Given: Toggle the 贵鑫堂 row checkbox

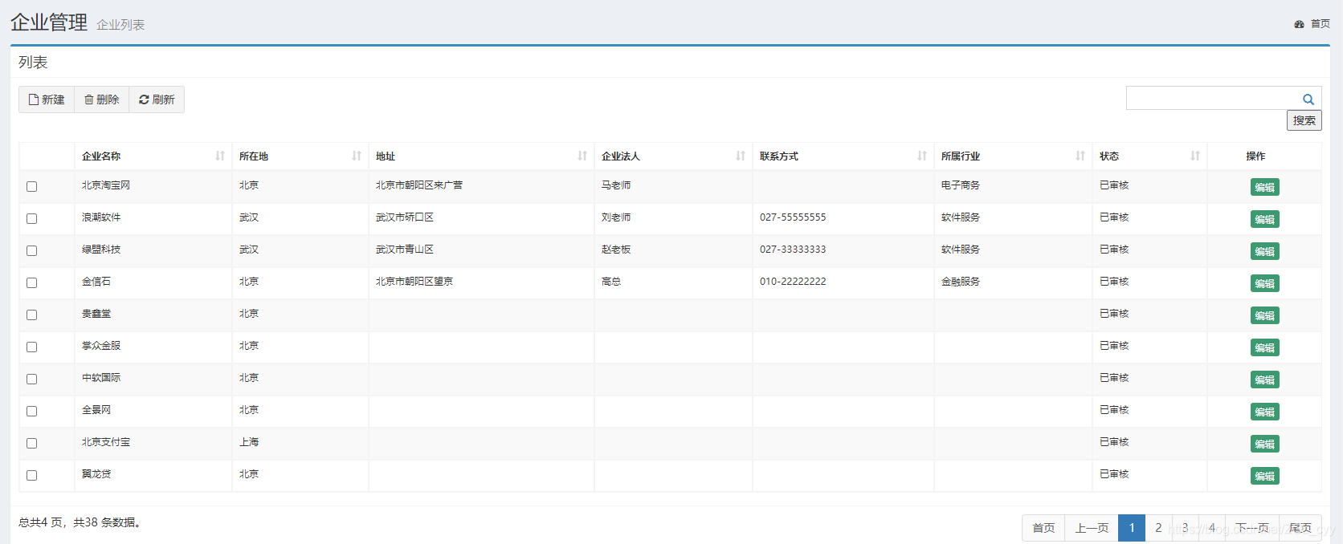Looking at the screenshot, I should (31, 315).
